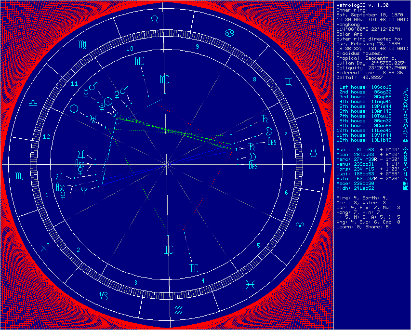Viewport: 411px width, 330px height.
Task: Click the Libra sign glyph on the left wheel
Action: click(x=33, y=104)
